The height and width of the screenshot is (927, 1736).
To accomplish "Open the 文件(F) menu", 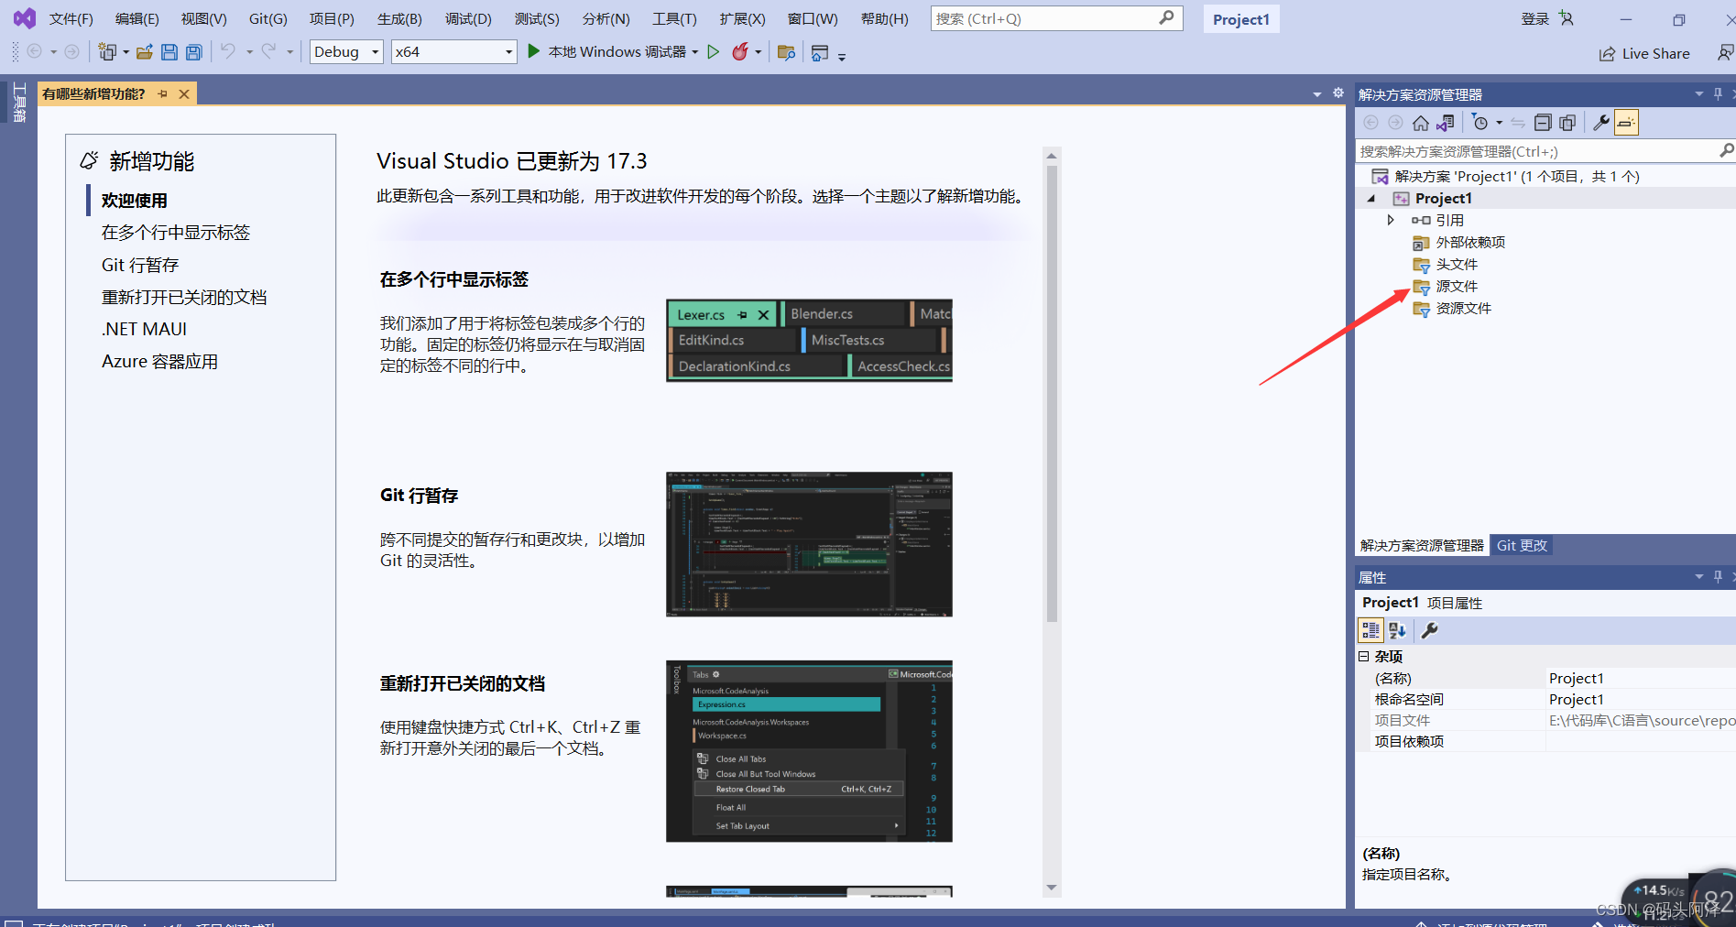I will click(71, 18).
